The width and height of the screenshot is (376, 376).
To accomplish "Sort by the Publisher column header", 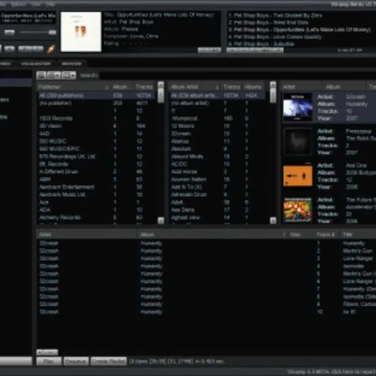I will pos(73,87).
